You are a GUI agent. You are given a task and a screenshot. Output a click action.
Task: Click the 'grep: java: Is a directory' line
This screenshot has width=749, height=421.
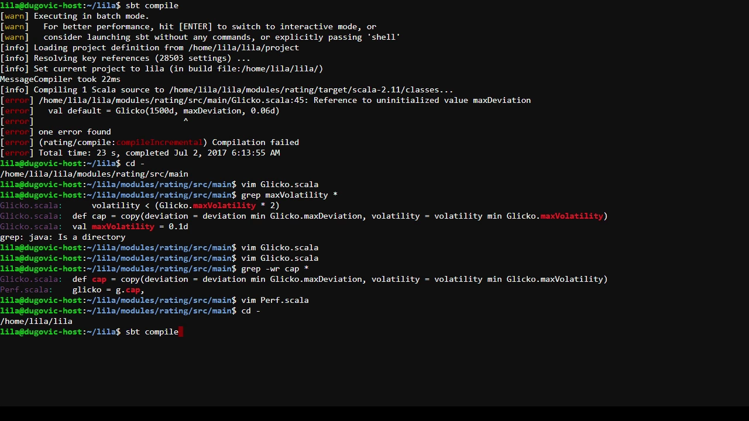[63, 237]
